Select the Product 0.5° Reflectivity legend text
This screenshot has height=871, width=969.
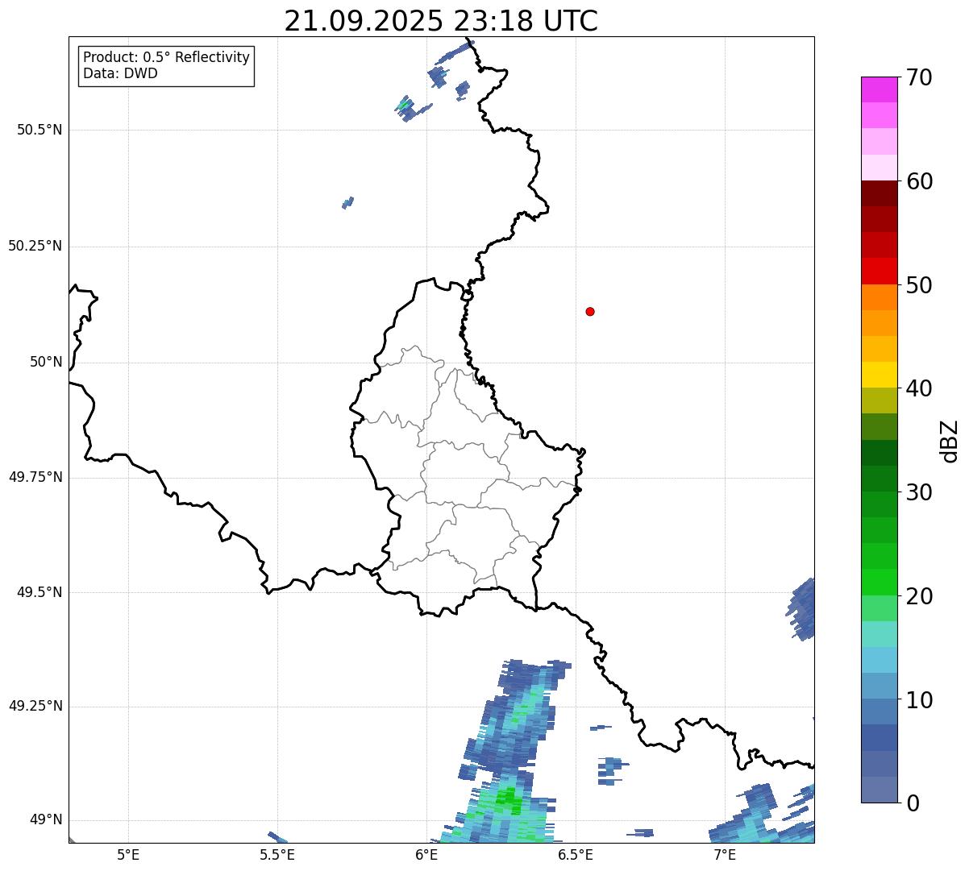(x=166, y=58)
